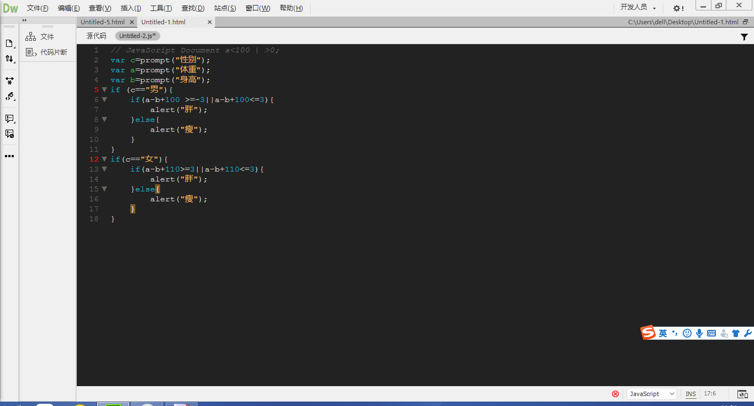The height and width of the screenshot is (406, 754).
Task: Click the 源代码 source code button
Action: (x=96, y=36)
